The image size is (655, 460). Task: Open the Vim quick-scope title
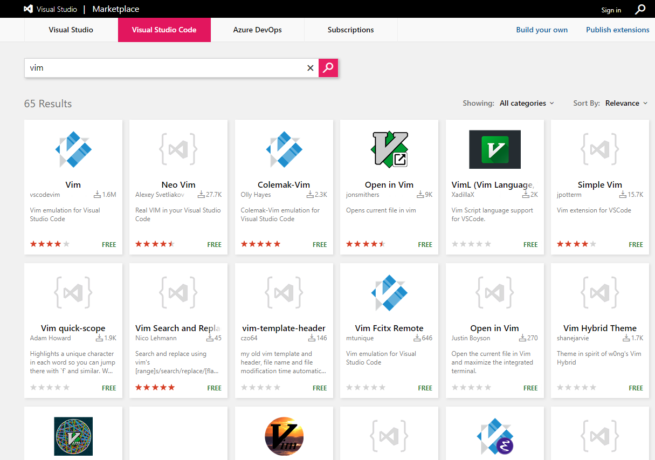coord(73,328)
